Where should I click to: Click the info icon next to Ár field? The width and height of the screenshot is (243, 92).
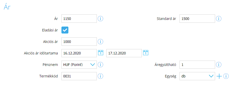(100, 19)
